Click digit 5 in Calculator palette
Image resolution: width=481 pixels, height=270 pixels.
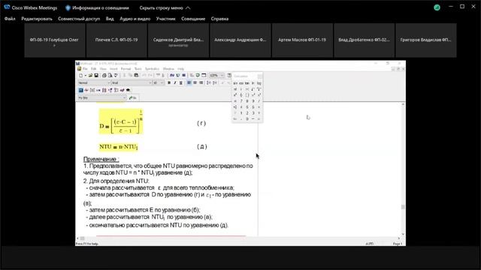pos(247,107)
